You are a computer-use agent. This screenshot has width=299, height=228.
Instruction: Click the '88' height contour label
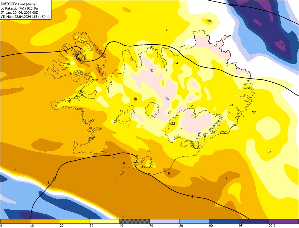click(141, 45)
